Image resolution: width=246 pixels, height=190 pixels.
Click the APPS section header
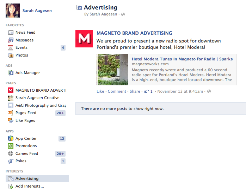click(10, 131)
